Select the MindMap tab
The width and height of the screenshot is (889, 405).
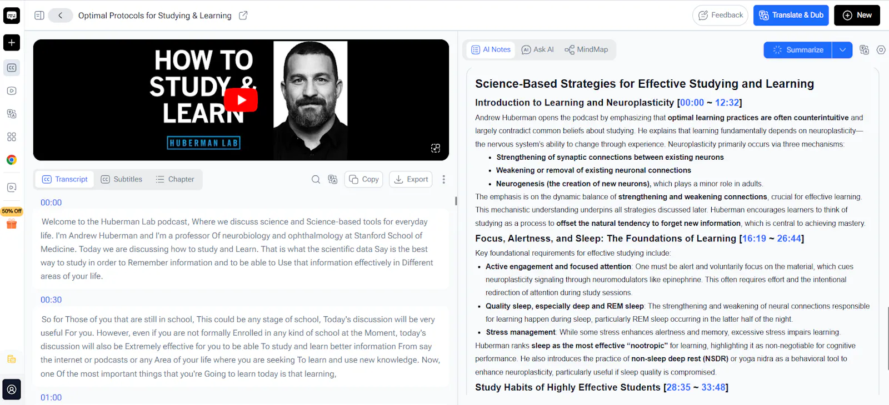pos(586,49)
